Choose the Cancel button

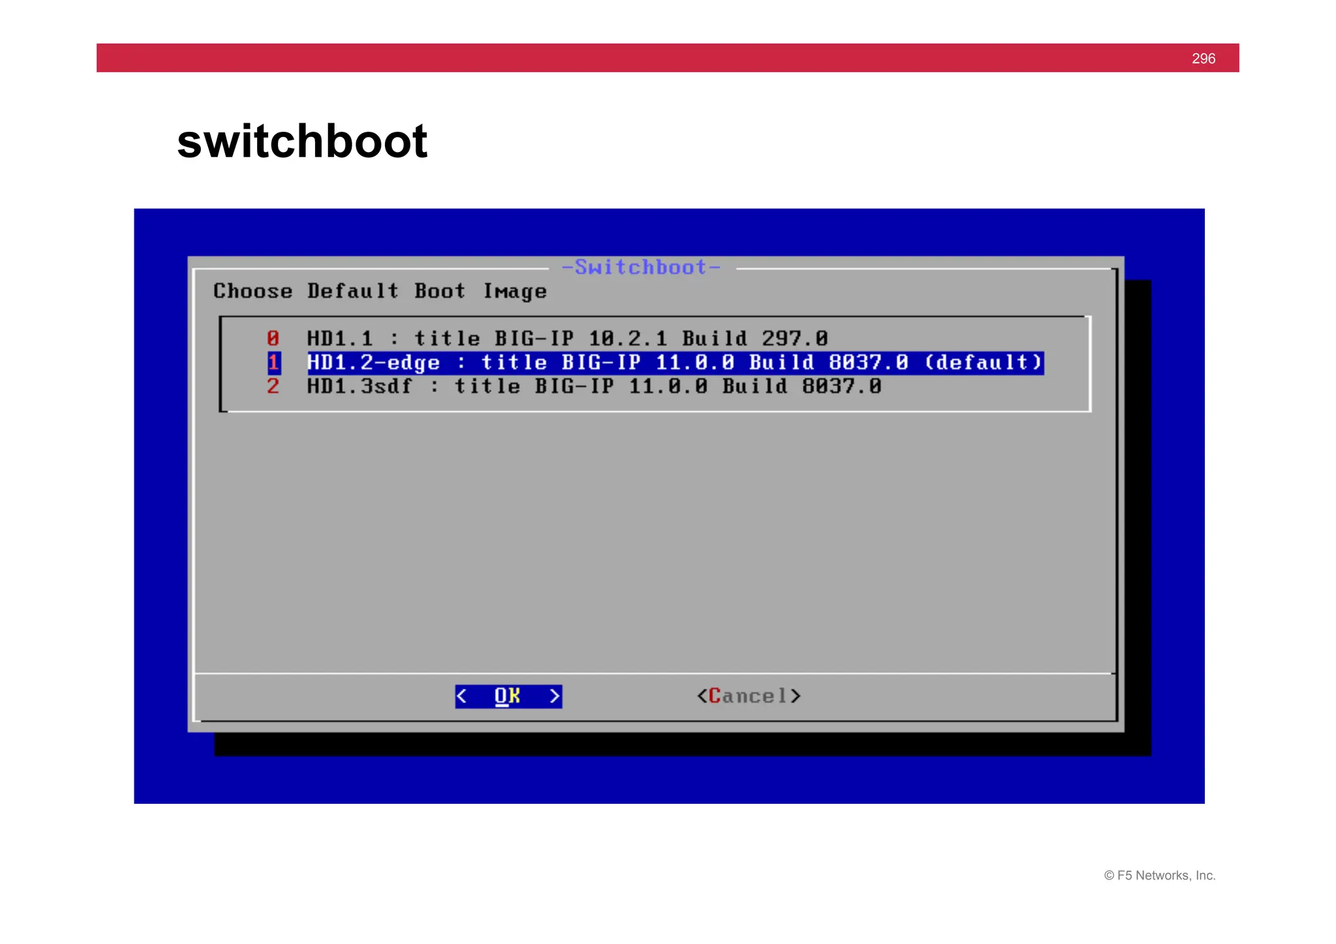tap(749, 696)
